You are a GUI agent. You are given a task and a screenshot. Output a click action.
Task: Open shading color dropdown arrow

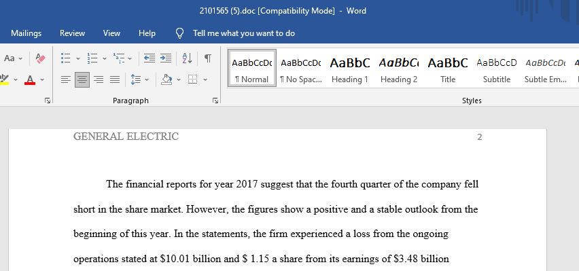coord(179,79)
